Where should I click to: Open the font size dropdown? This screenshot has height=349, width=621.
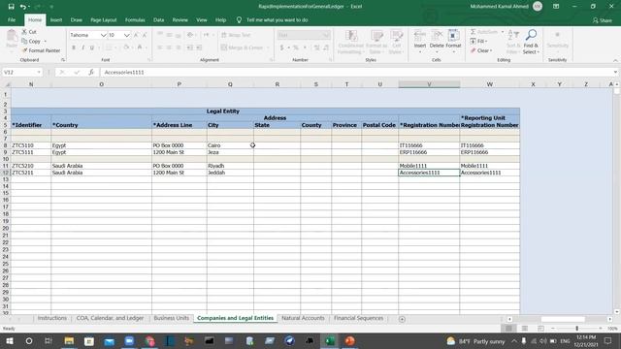[x=127, y=35]
